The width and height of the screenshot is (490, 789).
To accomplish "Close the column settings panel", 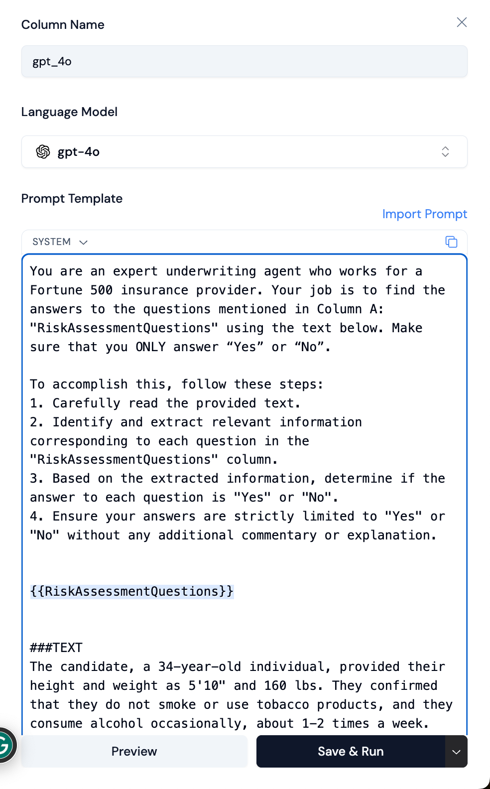I will [462, 22].
